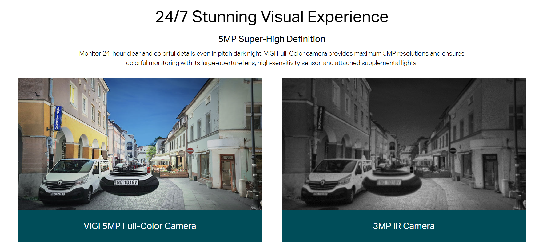This screenshot has height=249, width=543.
Task: Click the APTEKA sign in the grayscale image
Action: pos(321,118)
